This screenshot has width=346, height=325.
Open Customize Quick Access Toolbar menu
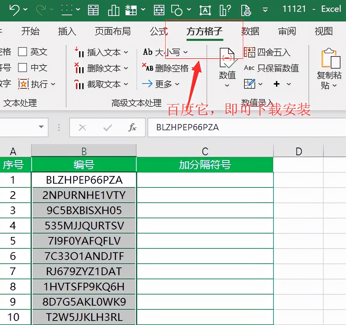(x=265, y=10)
